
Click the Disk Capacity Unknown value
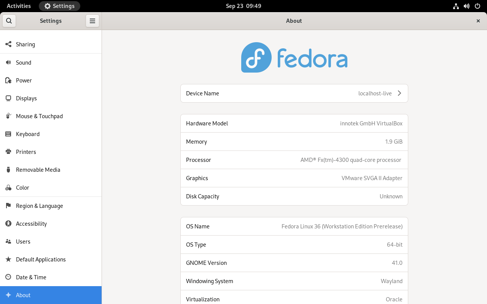coord(391,196)
